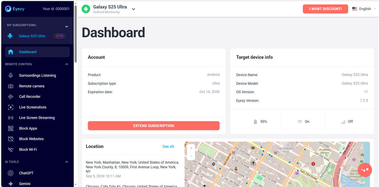Select Dashboard in the sidebar
The width and height of the screenshot is (379, 187).
pyautogui.click(x=28, y=52)
